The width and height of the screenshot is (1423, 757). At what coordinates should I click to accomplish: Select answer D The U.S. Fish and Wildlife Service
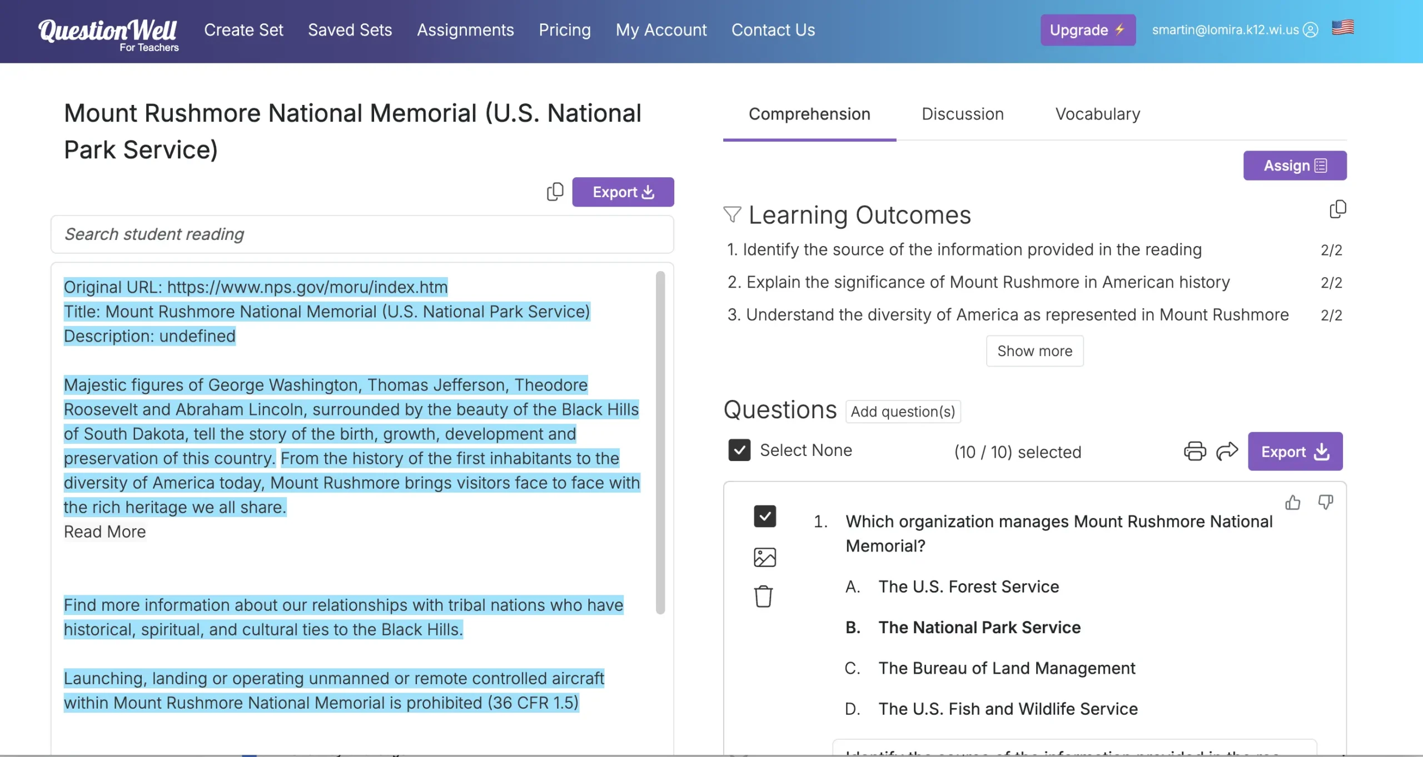pyautogui.click(x=1008, y=709)
